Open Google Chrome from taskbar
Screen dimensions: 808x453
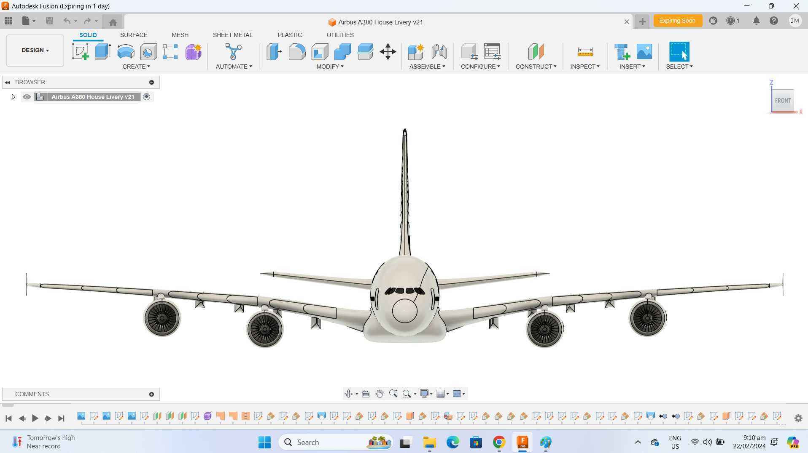point(499,442)
